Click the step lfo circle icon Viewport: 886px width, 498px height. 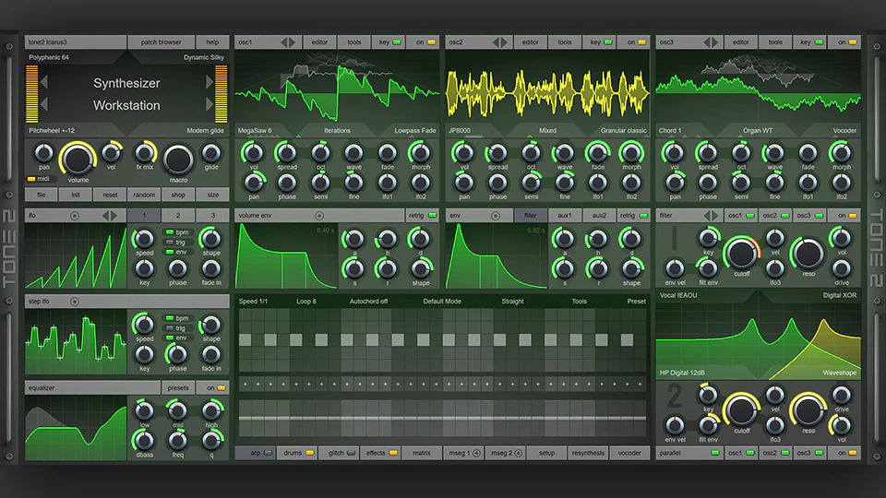(x=74, y=302)
